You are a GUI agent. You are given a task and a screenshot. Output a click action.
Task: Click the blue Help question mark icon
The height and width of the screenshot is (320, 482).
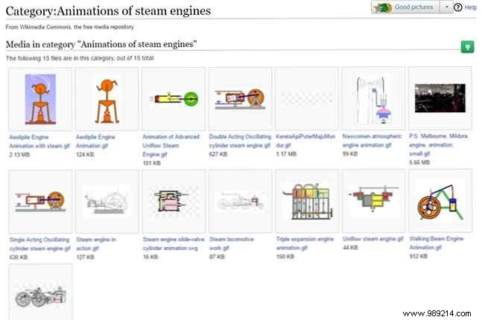(459, 7)
